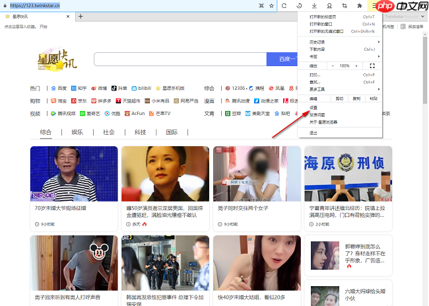Click the 复制 button in edit row
This screenshot has width=429, height=306.
pyautogui.click(x=356, y=98)
